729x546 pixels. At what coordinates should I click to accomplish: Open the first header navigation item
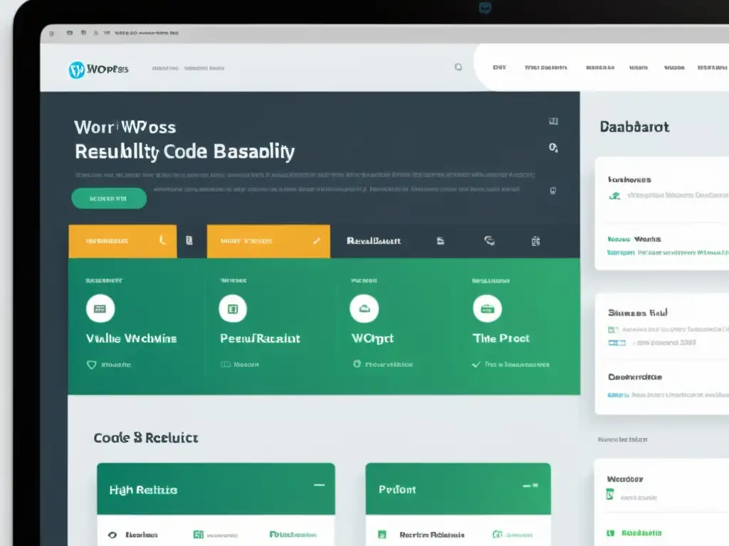point(499,68)
